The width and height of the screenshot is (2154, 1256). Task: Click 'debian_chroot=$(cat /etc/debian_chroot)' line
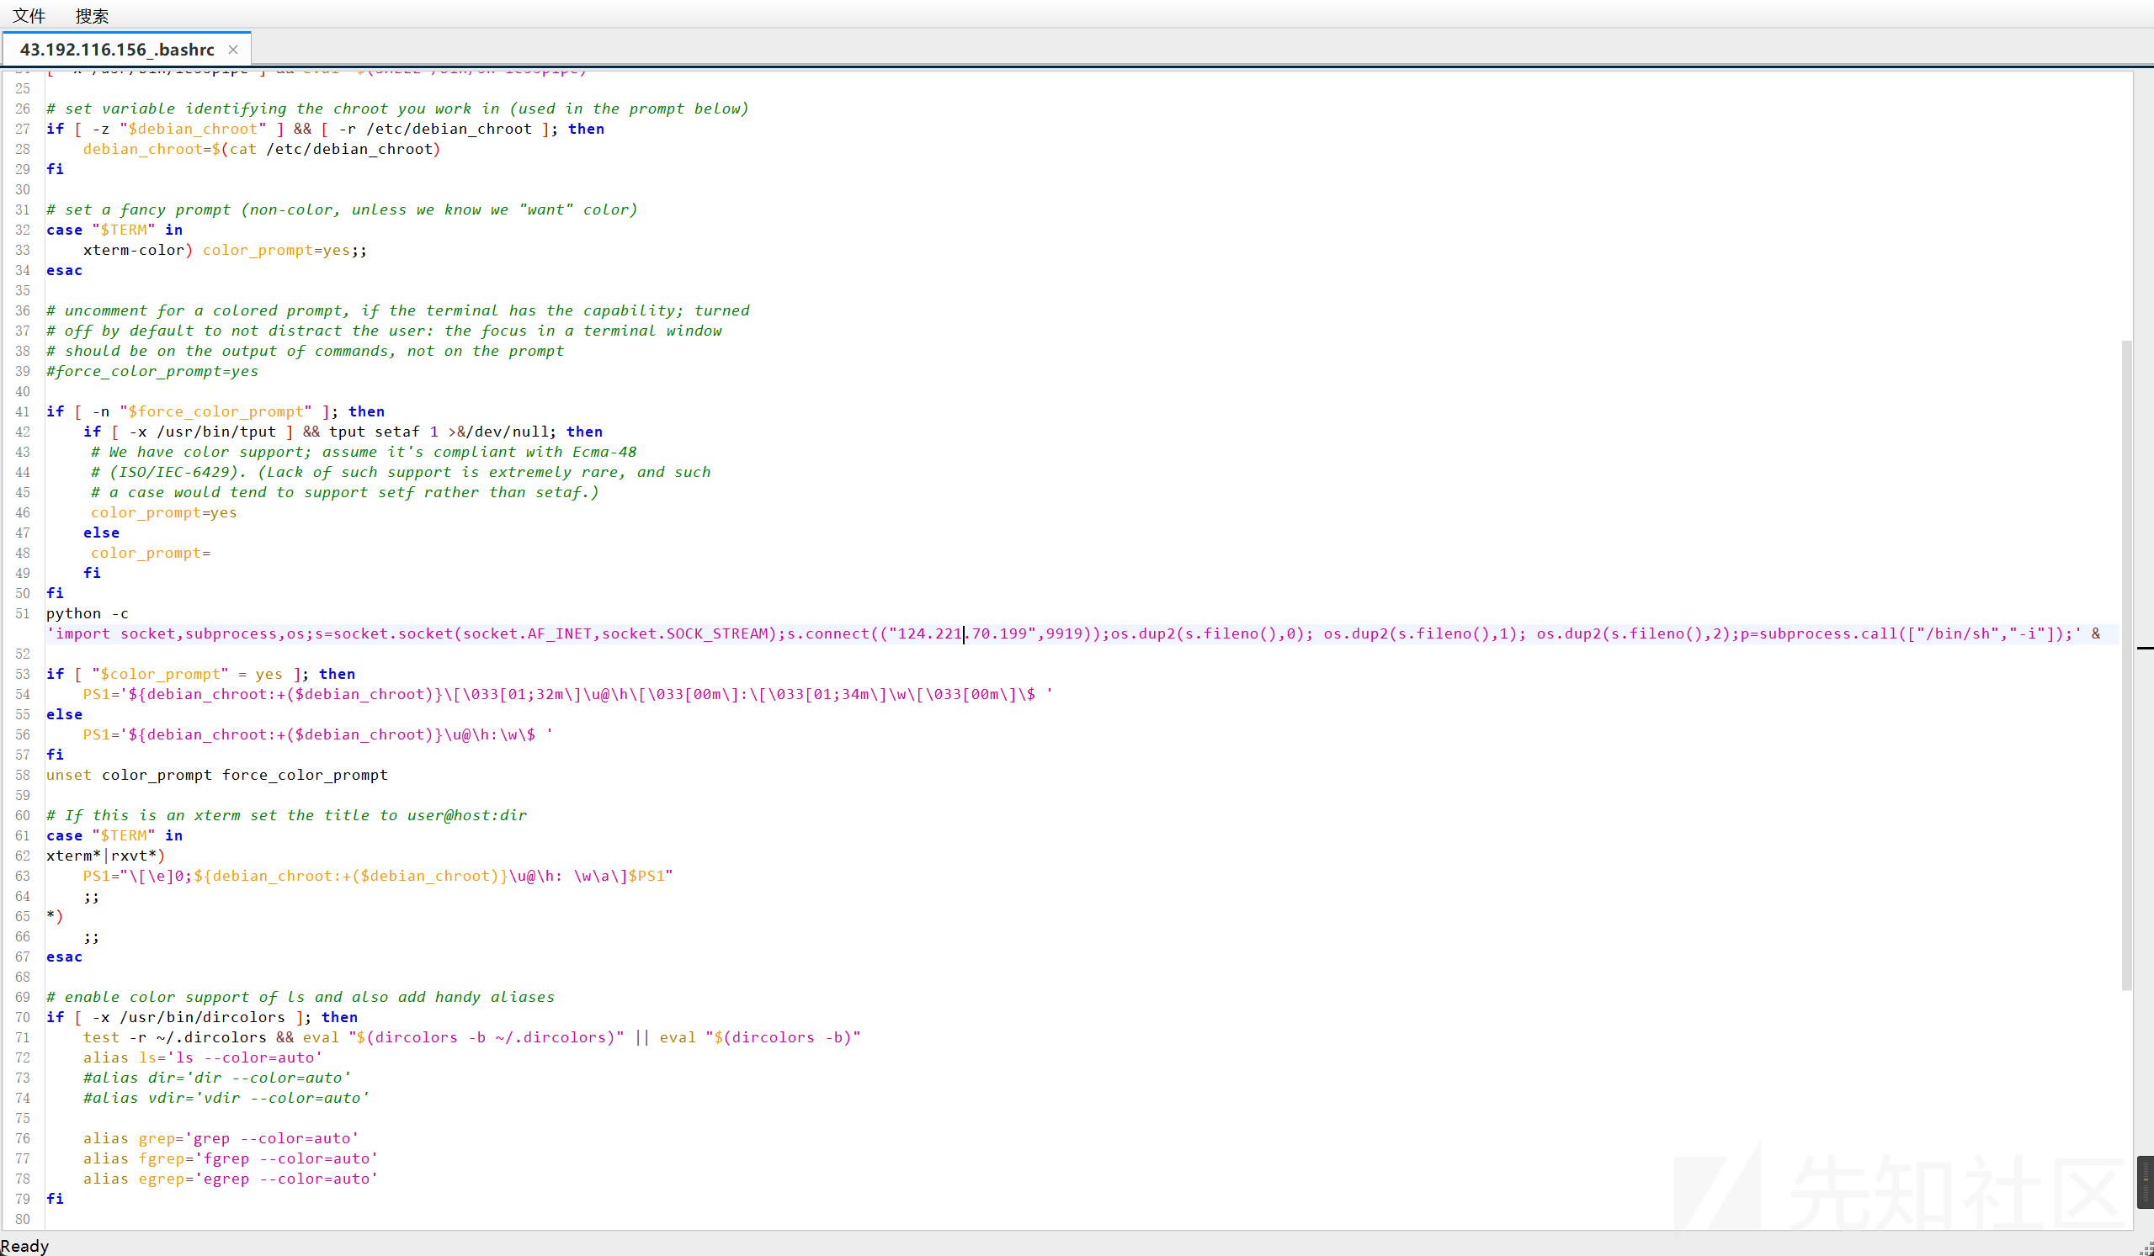click(262, 149)
